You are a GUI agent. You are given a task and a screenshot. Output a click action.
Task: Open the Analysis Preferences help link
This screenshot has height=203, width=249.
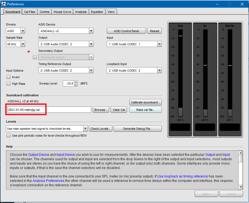pyautogui.click(x=49, y=181)
